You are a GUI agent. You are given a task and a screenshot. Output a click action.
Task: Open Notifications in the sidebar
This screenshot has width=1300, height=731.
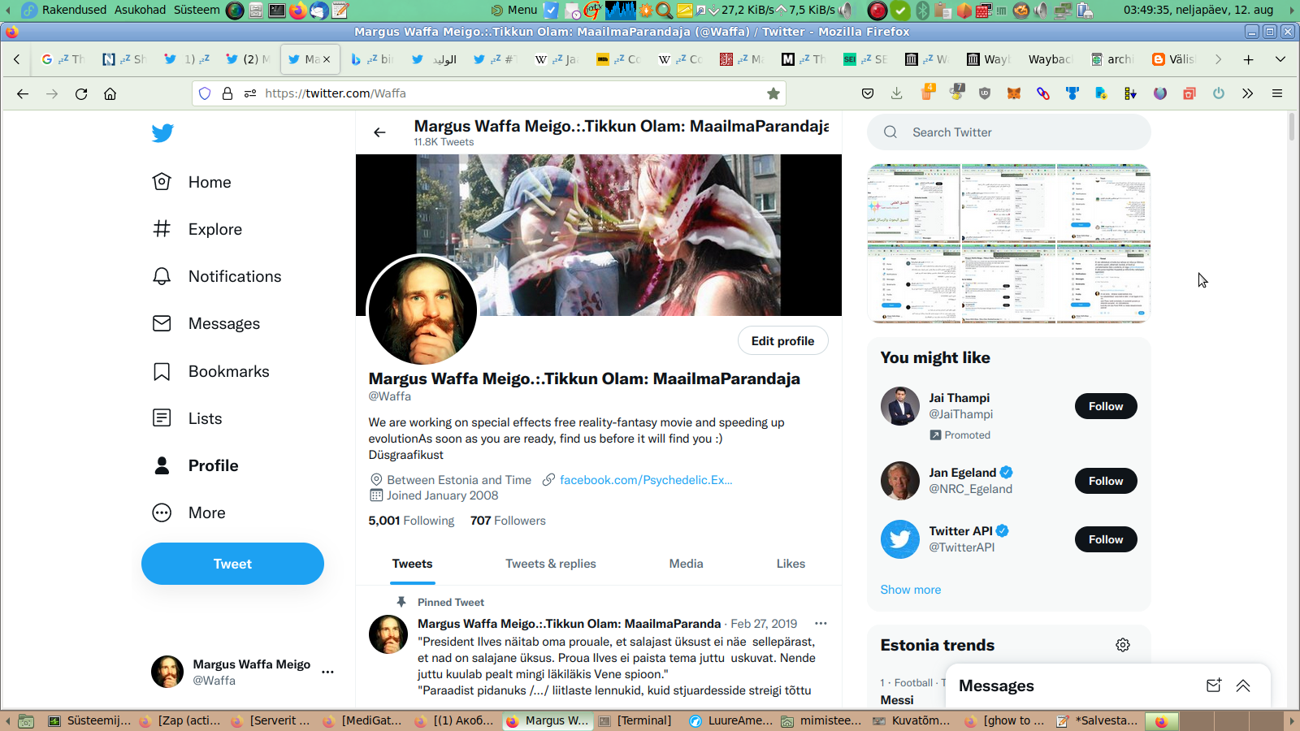[216, 276]
